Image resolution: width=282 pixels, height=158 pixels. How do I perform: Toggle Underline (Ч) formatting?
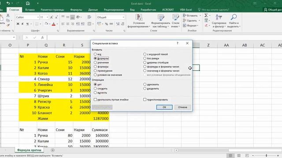27,24
